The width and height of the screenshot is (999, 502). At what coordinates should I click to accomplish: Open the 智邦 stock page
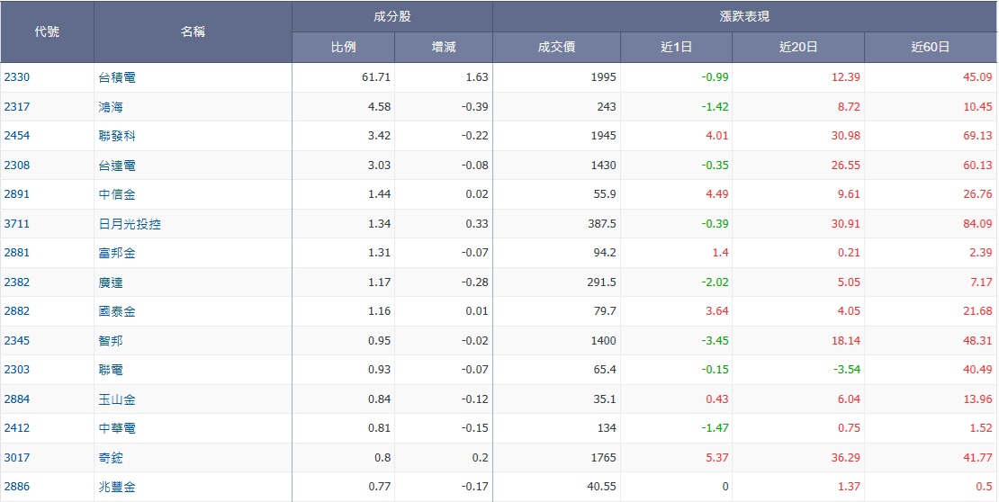111,341
